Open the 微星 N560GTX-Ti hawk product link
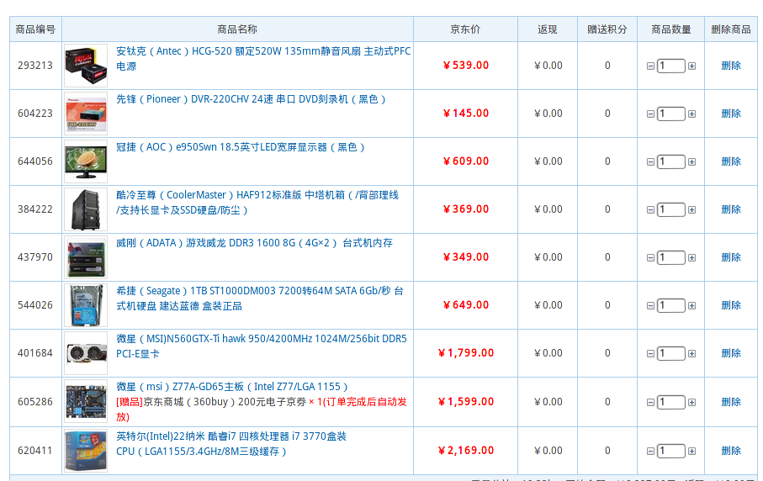Image resolution: width=763 pixels, height=481 pixels. (x=262, y=346)
